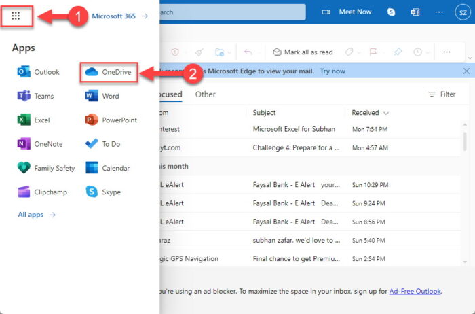This screenshot has height=314, width=475.
Task: Click the Skype icon in header
Action: (391, 12)
